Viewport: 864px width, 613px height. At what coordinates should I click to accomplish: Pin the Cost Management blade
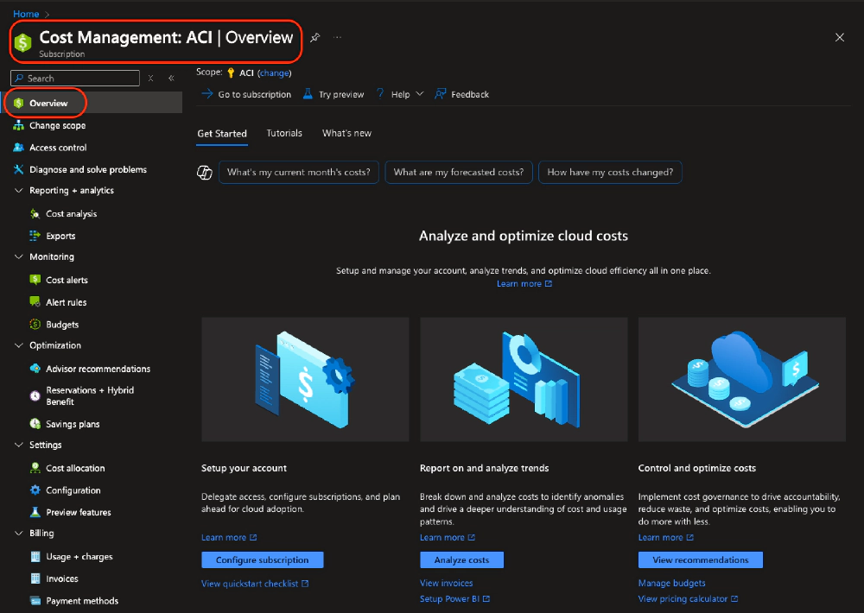(x=314, y=37)
